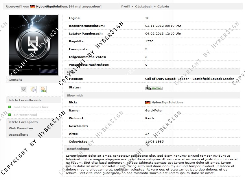Click the birthday value '11.03.1985'
245x180 pixels.
coord(154,142)
